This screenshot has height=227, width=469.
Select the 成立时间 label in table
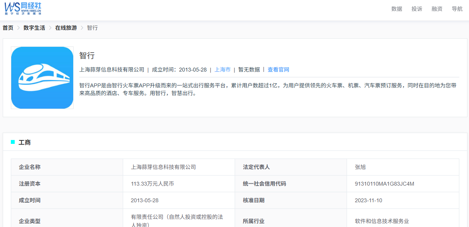point(29,200)
